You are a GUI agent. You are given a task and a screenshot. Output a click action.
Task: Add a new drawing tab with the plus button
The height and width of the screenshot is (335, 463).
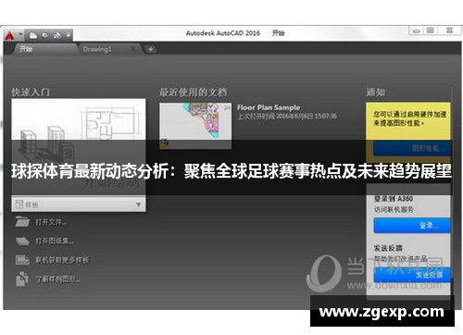pos(151,49)
